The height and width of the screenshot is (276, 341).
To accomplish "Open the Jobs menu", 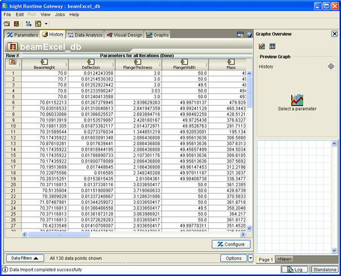I will pos(60,15).
